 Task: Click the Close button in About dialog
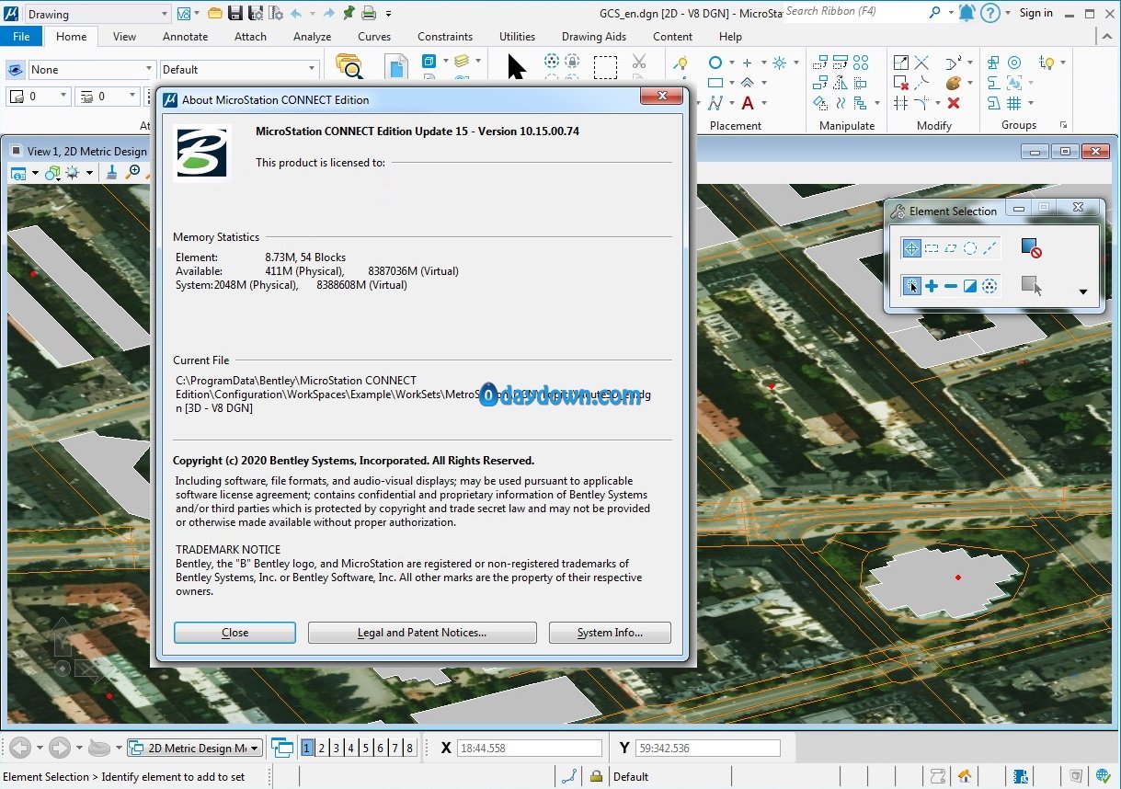234,633
